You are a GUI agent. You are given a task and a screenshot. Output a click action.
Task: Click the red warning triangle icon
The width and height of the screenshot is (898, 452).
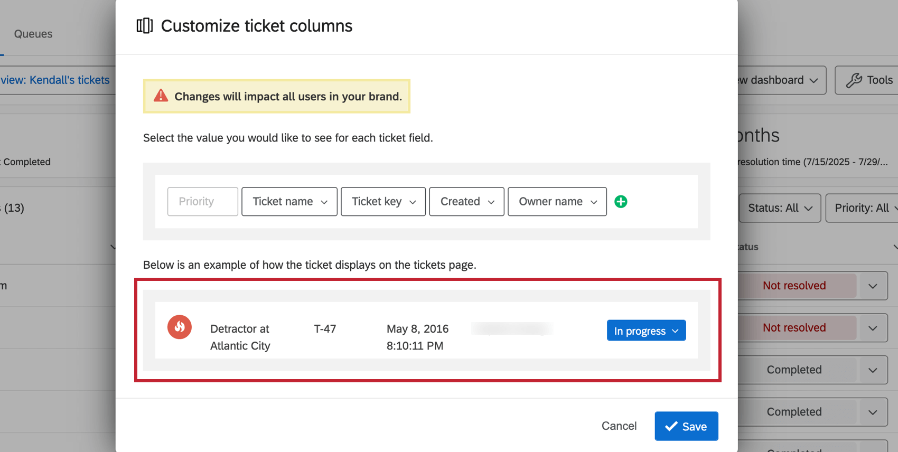tap(161, 96)
